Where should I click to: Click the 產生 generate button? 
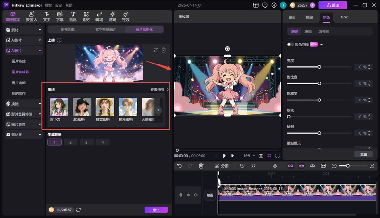[156, 210]
